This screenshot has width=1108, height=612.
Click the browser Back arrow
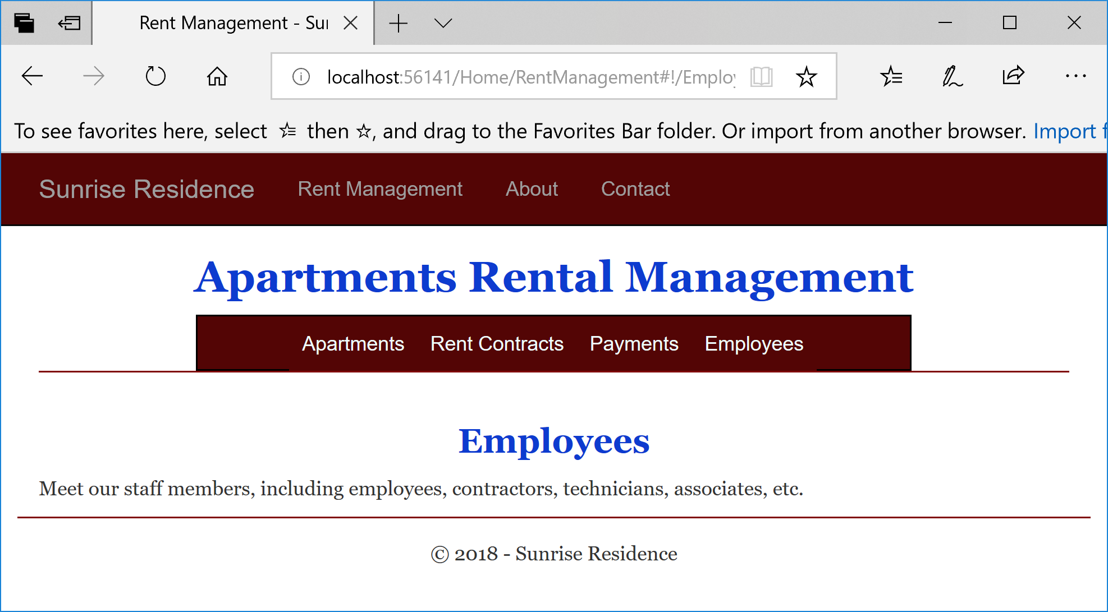32,76
